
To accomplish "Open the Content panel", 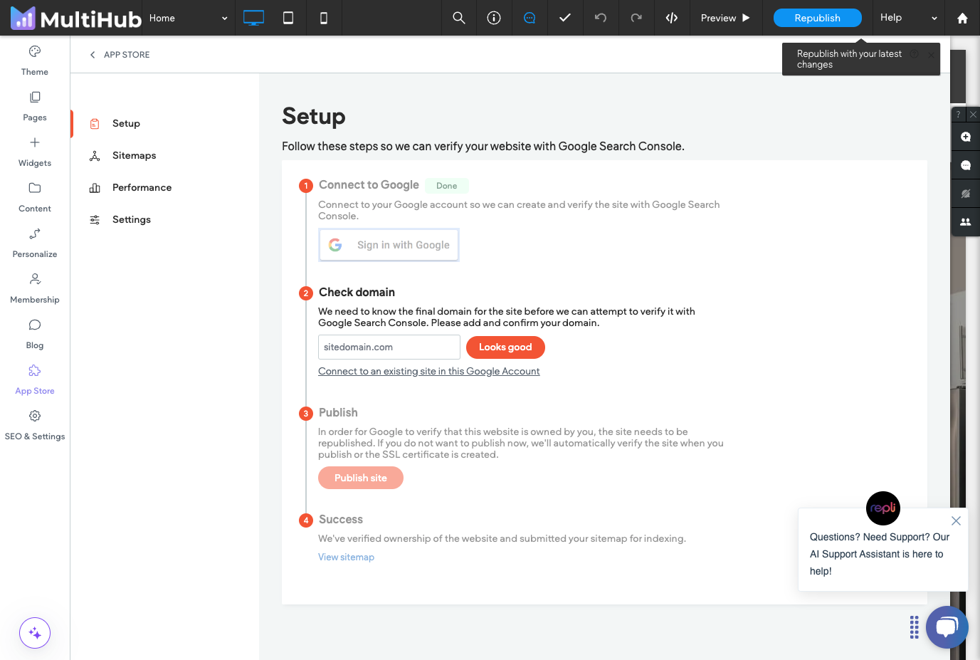I will coord(35,198).
